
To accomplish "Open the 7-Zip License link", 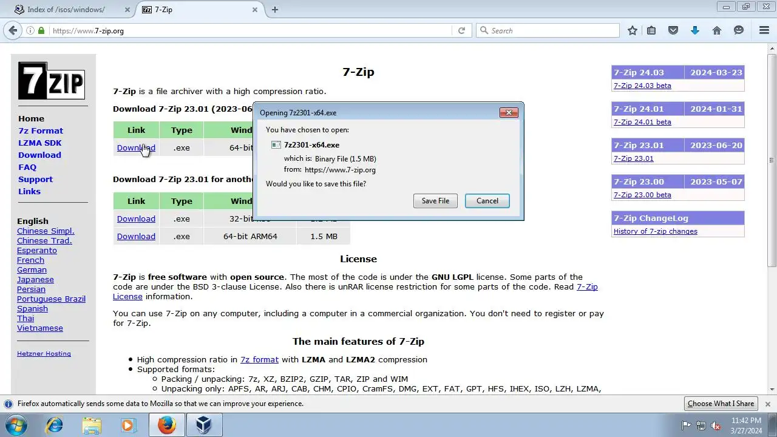I will point(587,286).
